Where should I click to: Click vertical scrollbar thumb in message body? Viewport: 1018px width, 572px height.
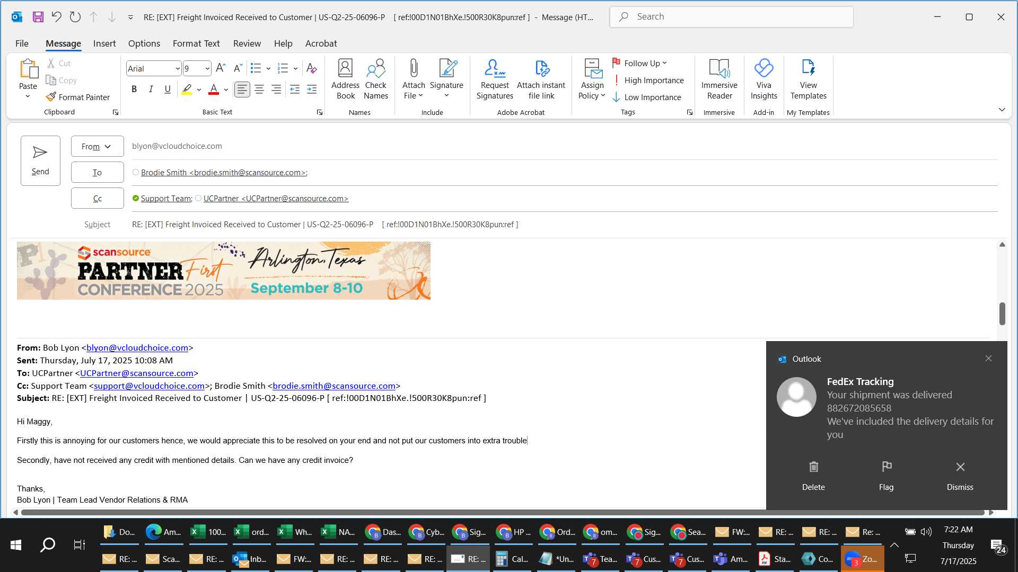pyautogui.click(x=1002, y=314)
